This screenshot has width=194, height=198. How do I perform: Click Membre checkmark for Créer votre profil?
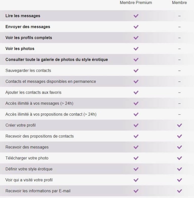point(179,125)
